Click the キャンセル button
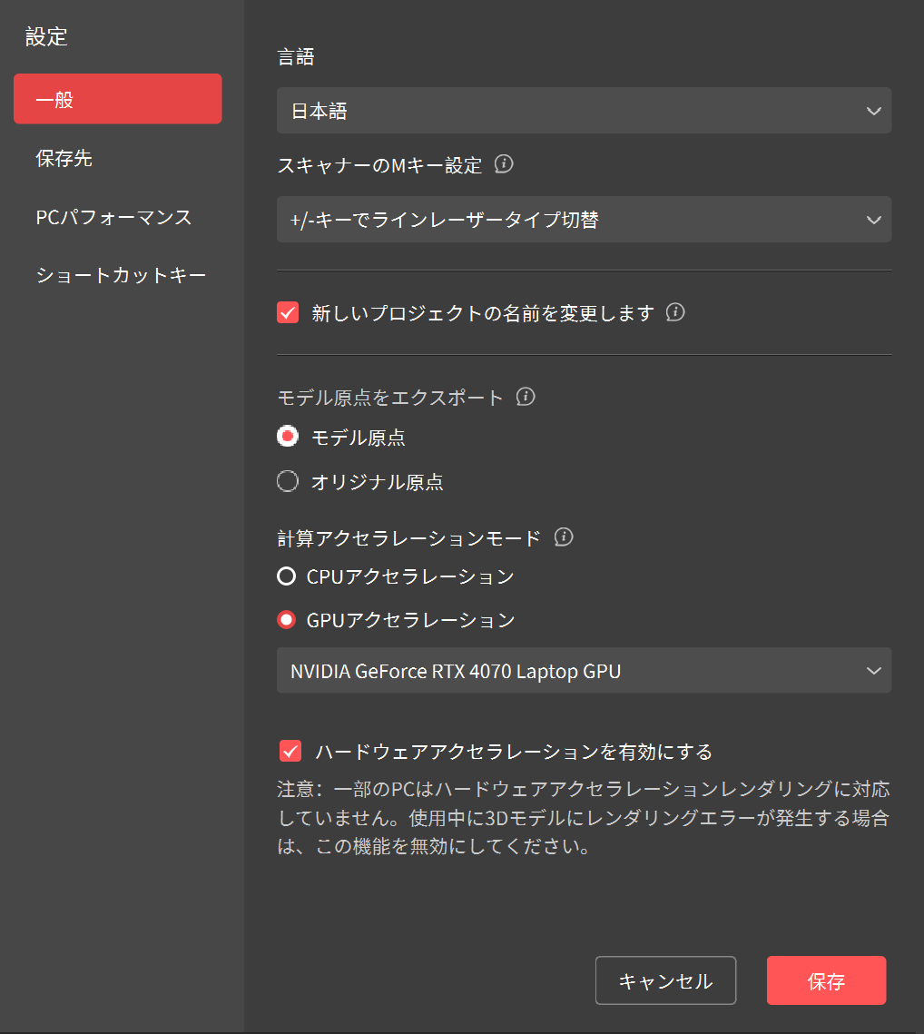Viewport: 924px width, 1034px height. point(665,980)
